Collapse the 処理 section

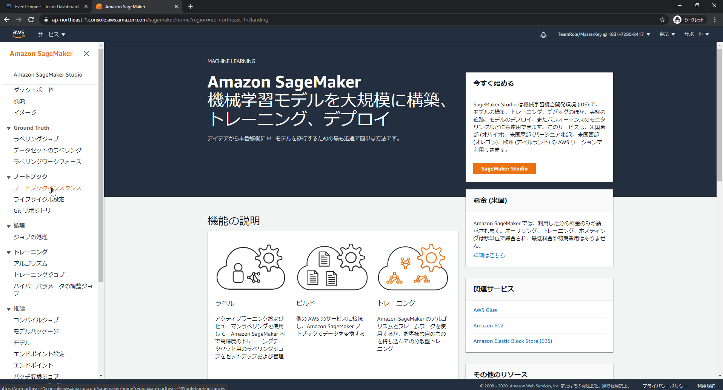pyautogui.click(x=8, y=226)
